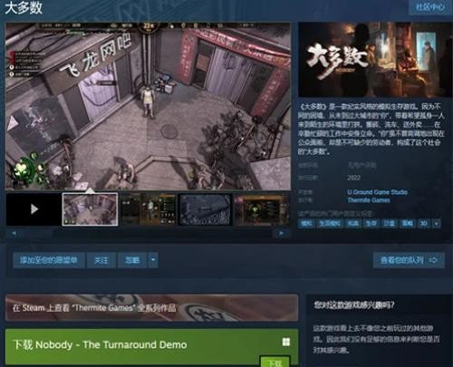Open the U Ground Game Studio developer link
Image resolution: width=453 pixels, height=367 pixels.
[377, 192]
